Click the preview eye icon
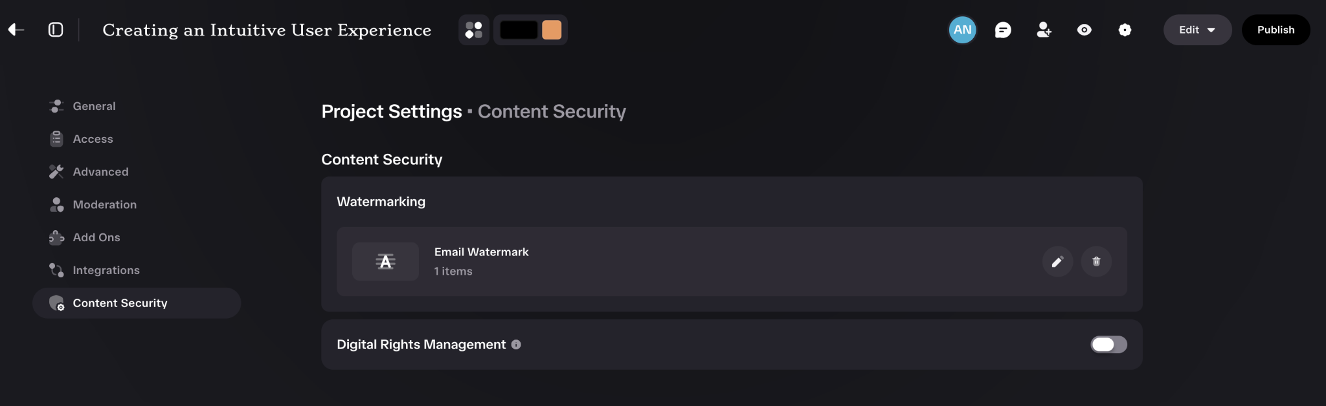Screen dimensions: 1326x406 (x=1084, y=30)
